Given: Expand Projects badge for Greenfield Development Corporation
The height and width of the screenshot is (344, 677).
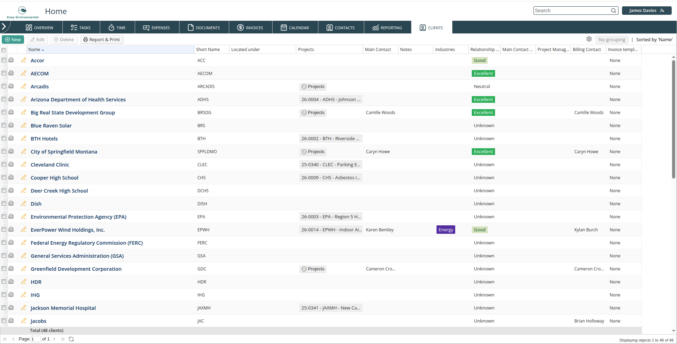Looking at the screenshot, I should pyautogui.click(x=313, y=269).
